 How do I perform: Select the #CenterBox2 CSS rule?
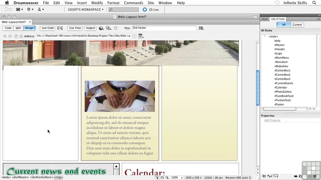click(x=282, y=75)
